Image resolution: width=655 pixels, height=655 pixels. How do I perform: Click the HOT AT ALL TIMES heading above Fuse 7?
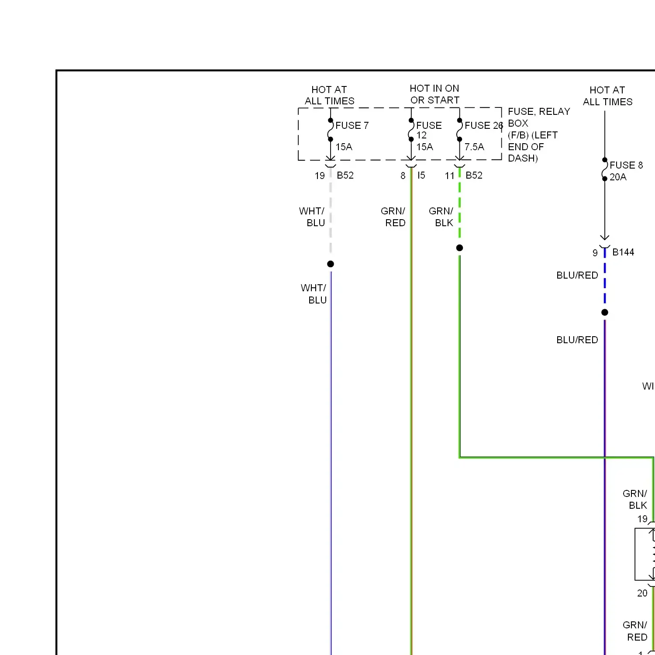tap(329, 95)
